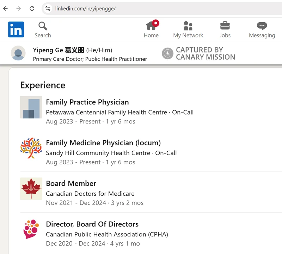Viewport: 282px width, 254px height.
Task: Select the Messaging navigation label
Action: [x=262, y=36]
